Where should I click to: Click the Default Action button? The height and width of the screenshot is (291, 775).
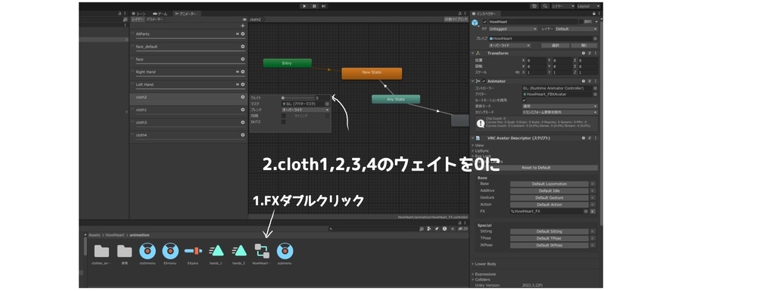pos(549,205)
